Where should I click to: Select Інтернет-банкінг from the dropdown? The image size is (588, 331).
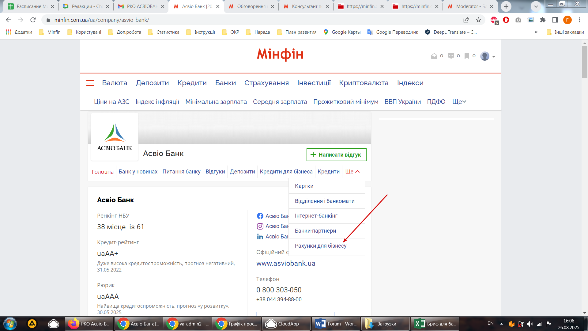pos(327,216)
